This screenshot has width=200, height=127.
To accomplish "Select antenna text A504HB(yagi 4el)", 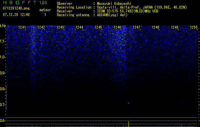I will (x=112, y=15).
